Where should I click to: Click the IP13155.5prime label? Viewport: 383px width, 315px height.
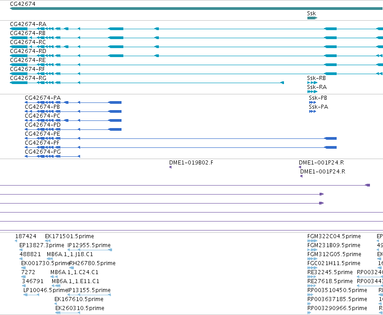click(x=89, y=290)
